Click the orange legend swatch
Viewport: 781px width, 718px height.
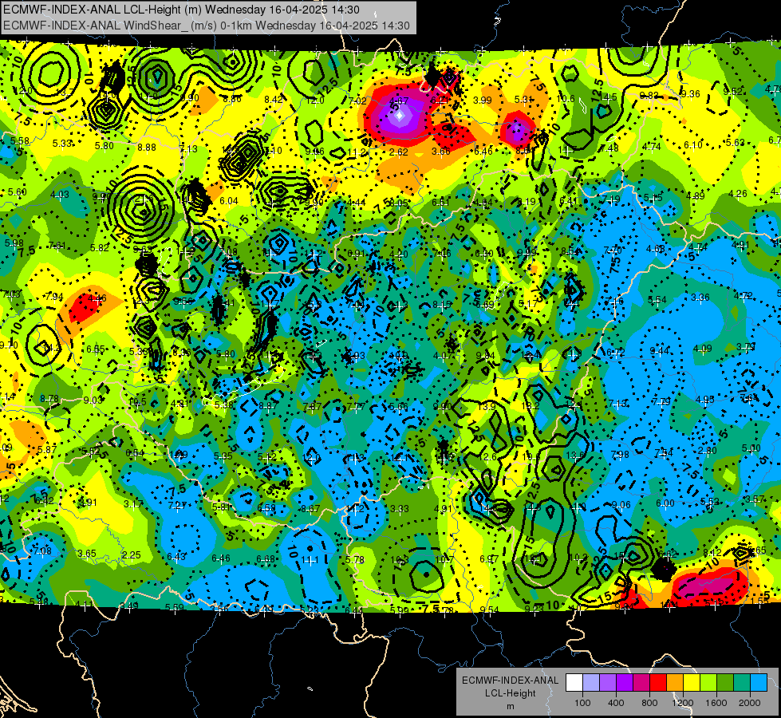click(x=675, y=683)
